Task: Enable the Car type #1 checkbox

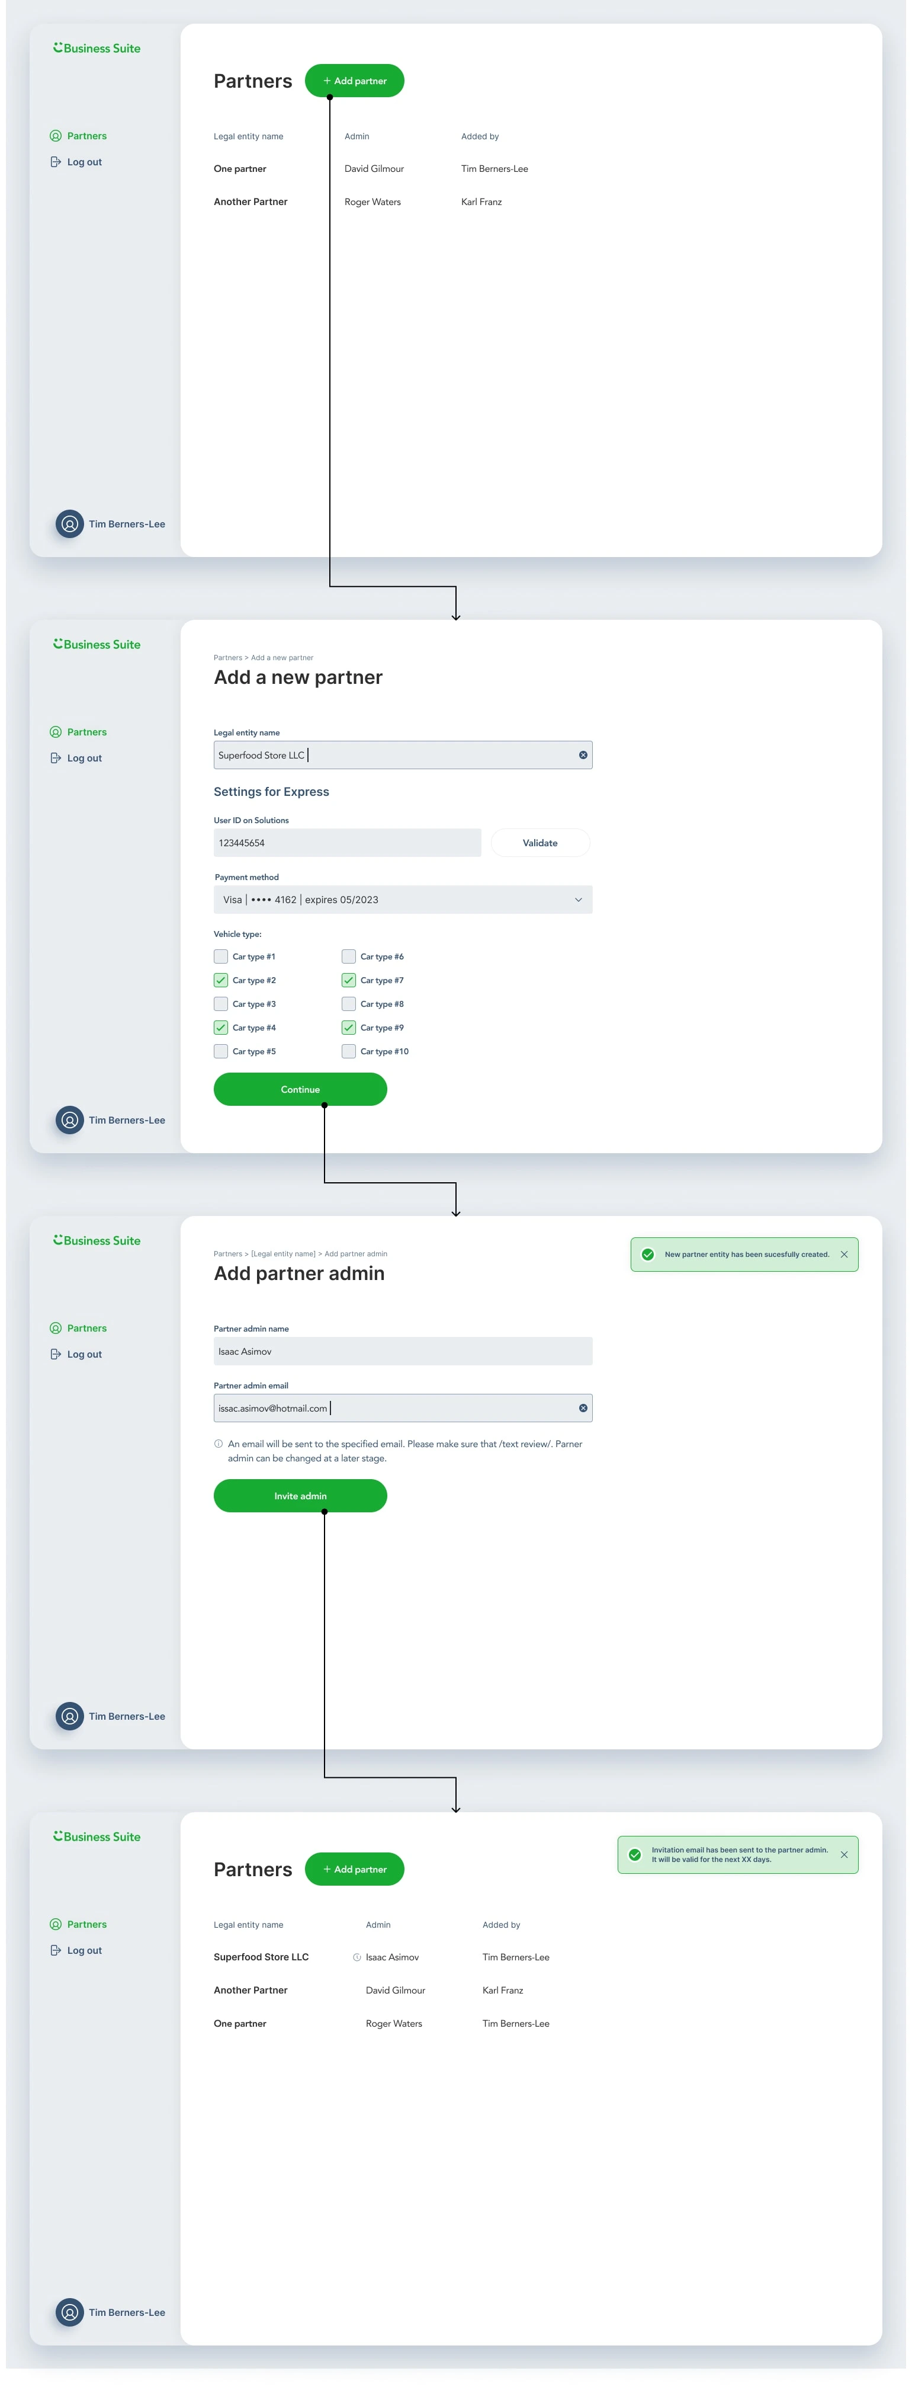Action: (x=220, y=956)
